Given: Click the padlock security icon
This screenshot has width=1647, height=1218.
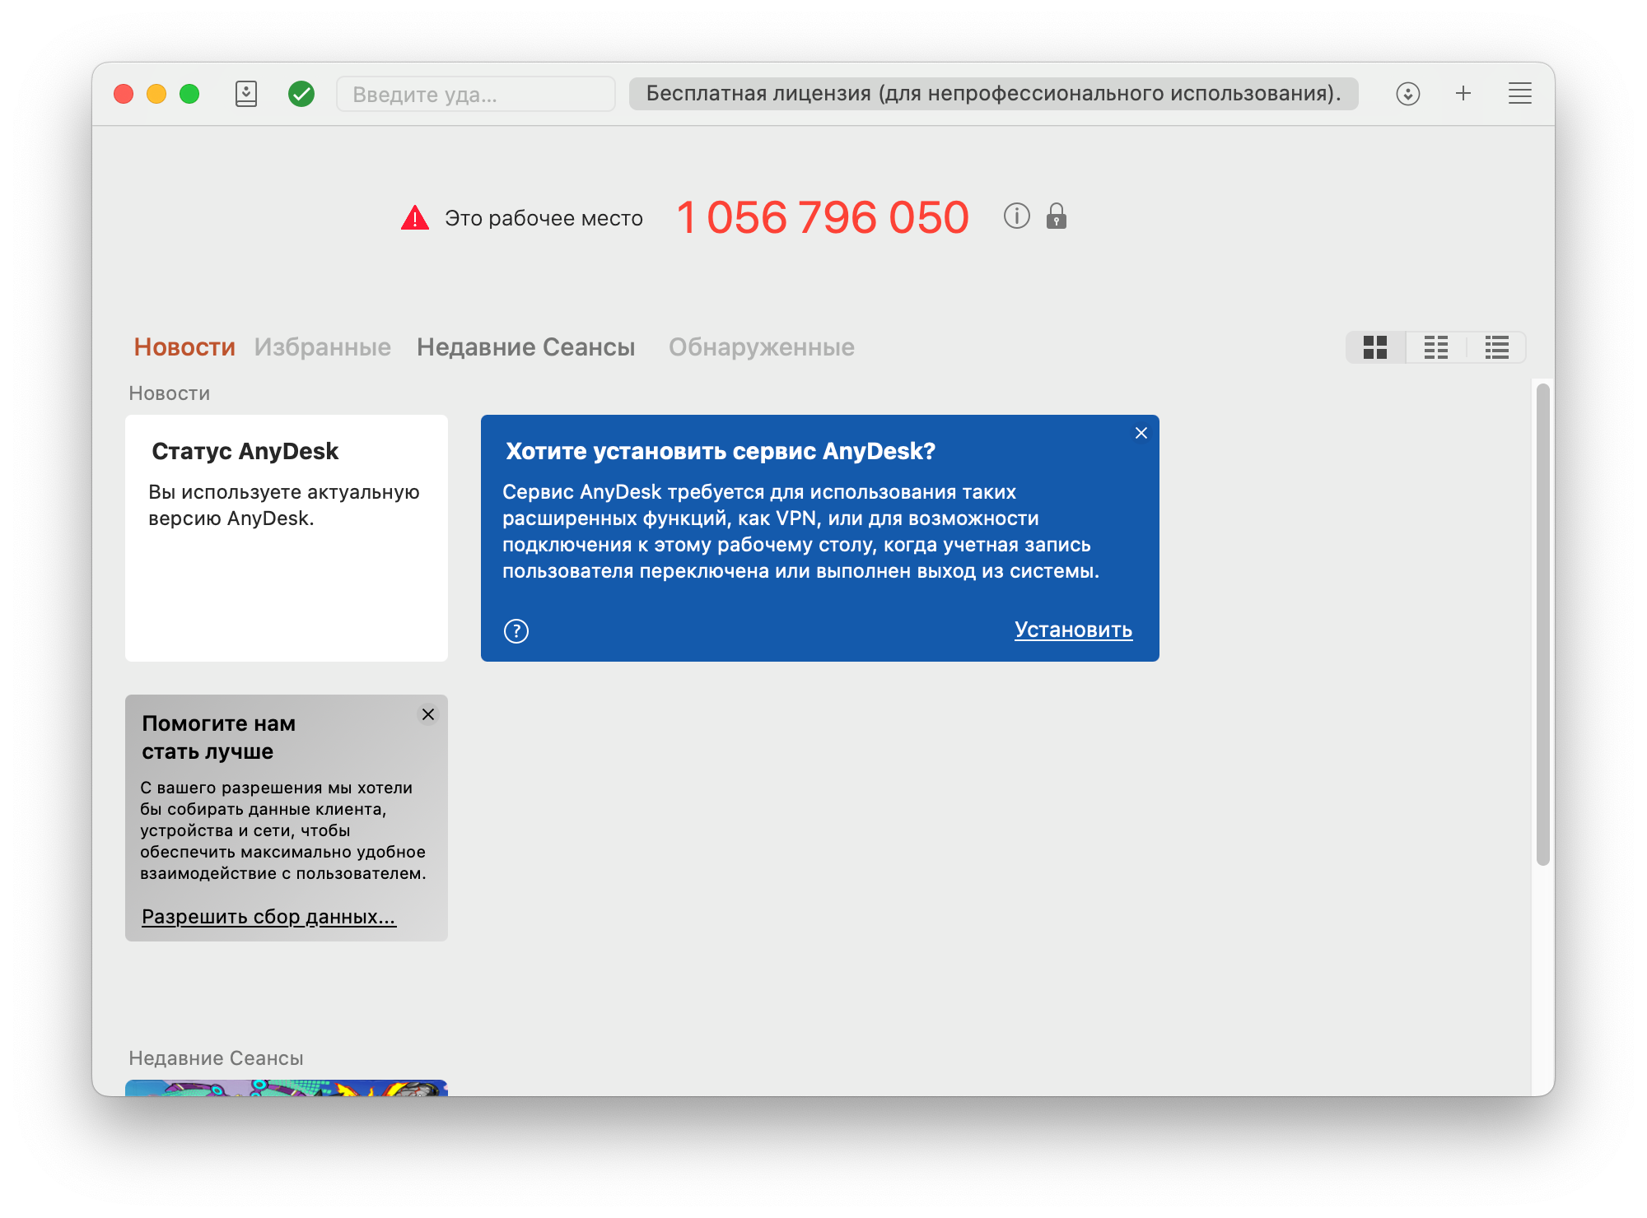Looking at the screenshot, I should (1056, 216).
